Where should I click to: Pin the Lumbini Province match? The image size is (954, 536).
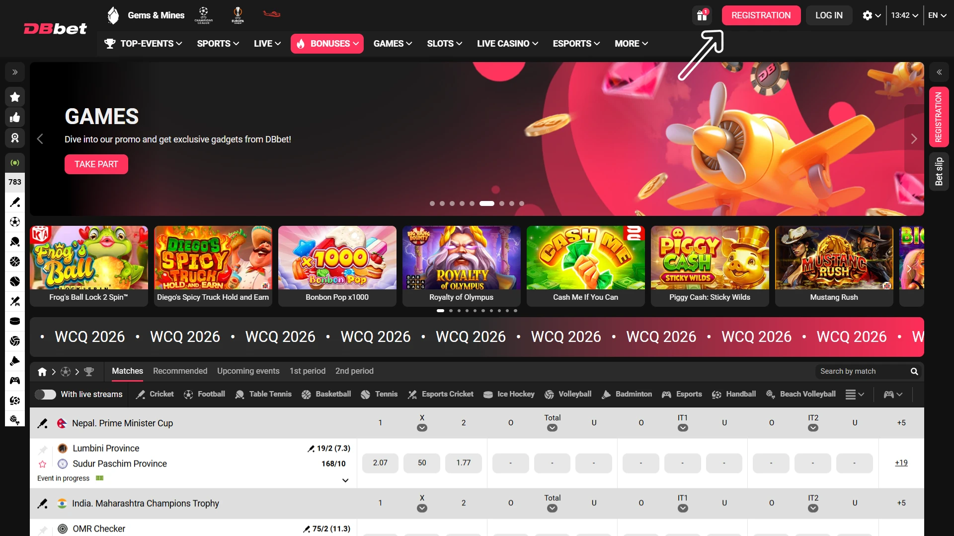point(43,450)
